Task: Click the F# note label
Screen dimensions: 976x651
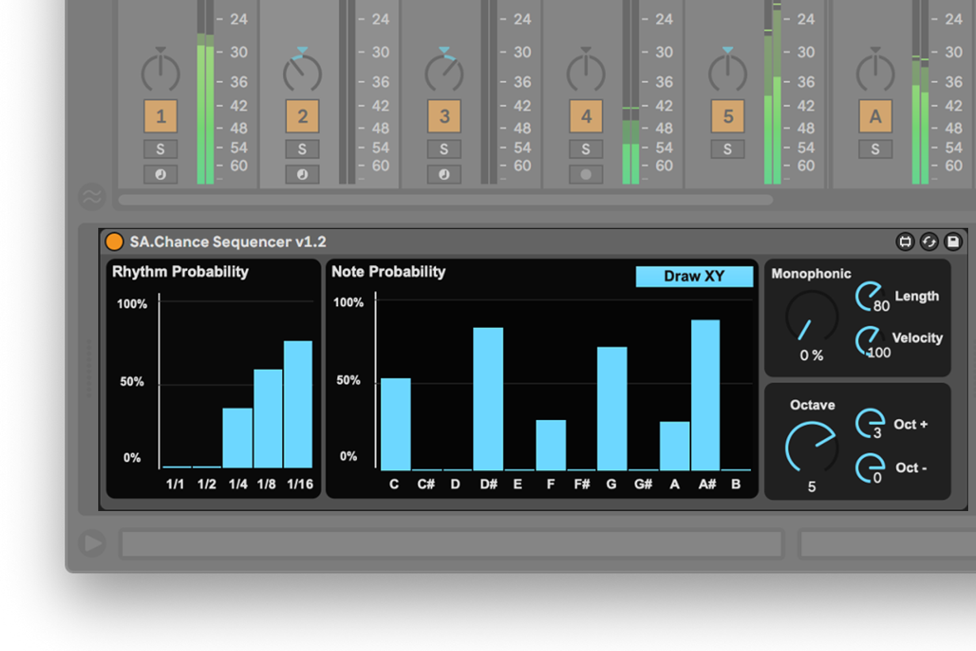Action: [x=582, y=484]
